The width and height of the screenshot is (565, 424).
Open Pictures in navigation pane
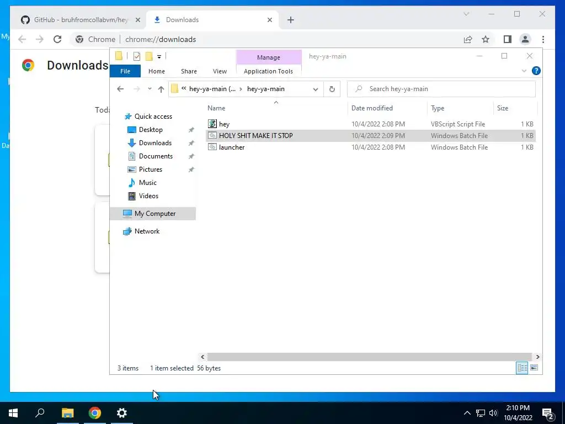coord(150,169)
